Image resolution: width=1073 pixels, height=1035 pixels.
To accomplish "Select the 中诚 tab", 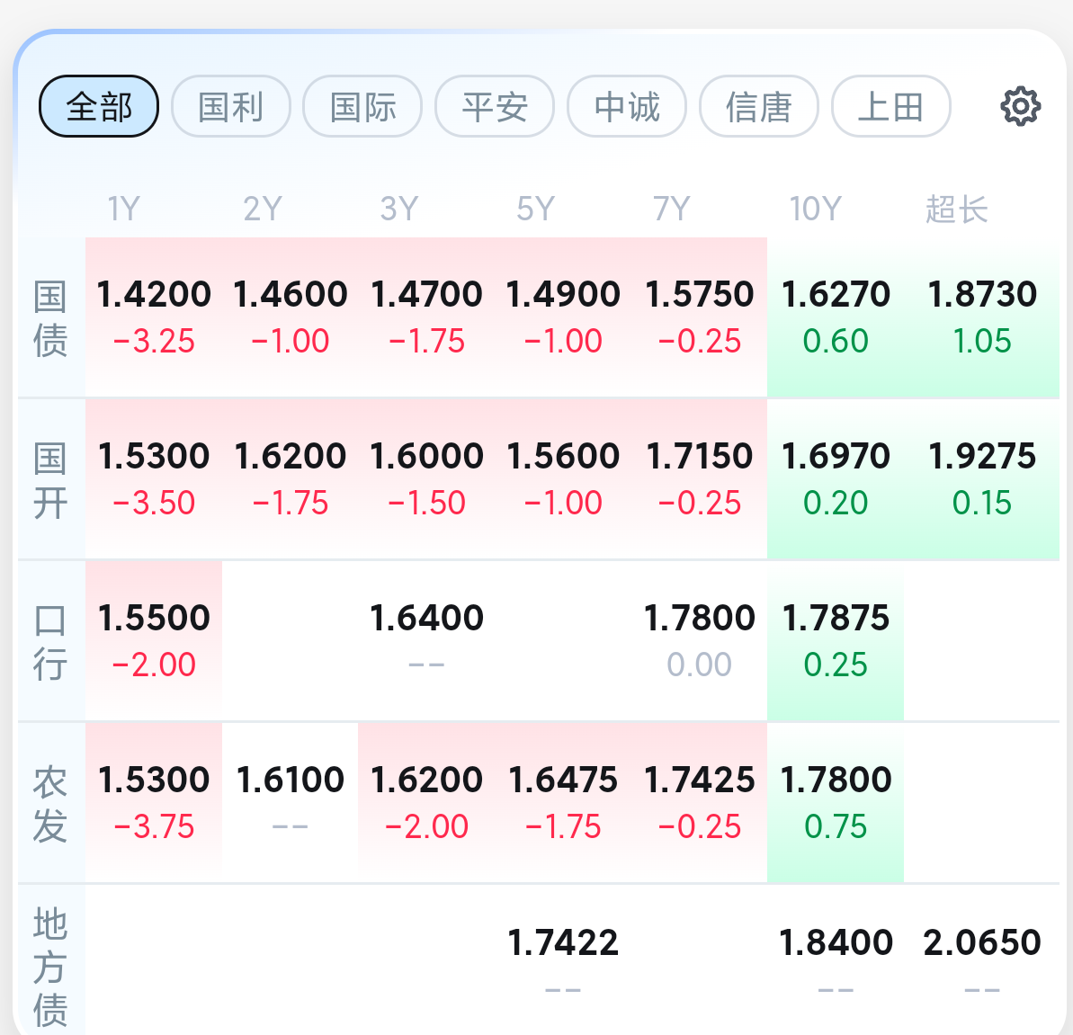I will [627, 107].
